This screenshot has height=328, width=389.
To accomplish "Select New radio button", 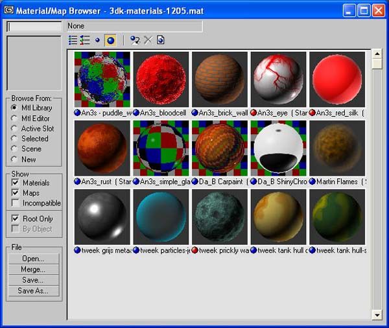I will 14,159.
